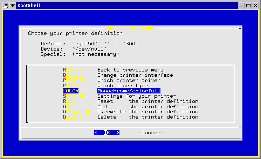Choose OVERWRITE the printer definition

(77, 112)
